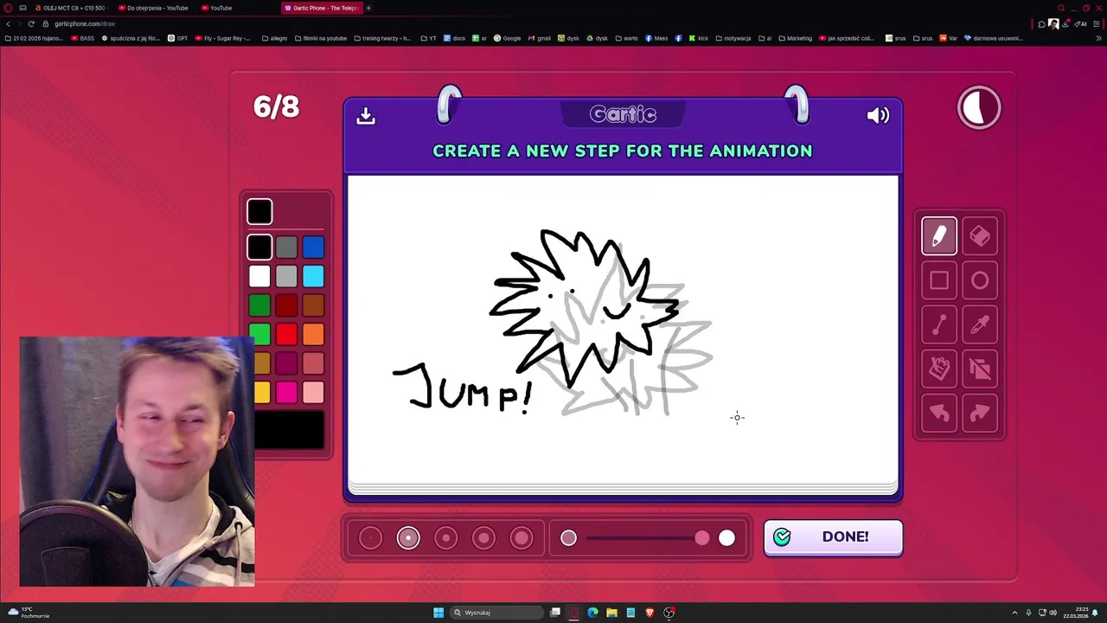Image resolution: width=1107 pixels, height=623 pixels.
Task: Open the gmail bookmark
Action: (x=540, y=38)
